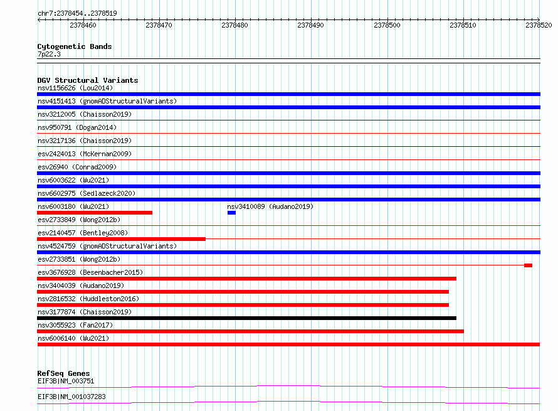Click the nsv3404039 (Audano2019) label
558x411 pixels.
[81, 286]
